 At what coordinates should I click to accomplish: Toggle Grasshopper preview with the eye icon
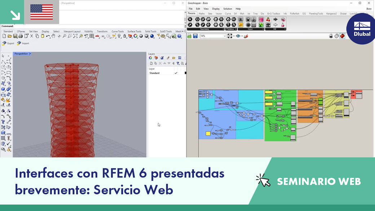[x=238, y=36]
